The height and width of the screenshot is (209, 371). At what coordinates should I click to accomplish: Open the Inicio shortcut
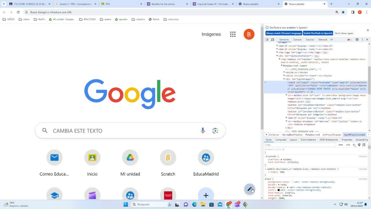(92, 163)
